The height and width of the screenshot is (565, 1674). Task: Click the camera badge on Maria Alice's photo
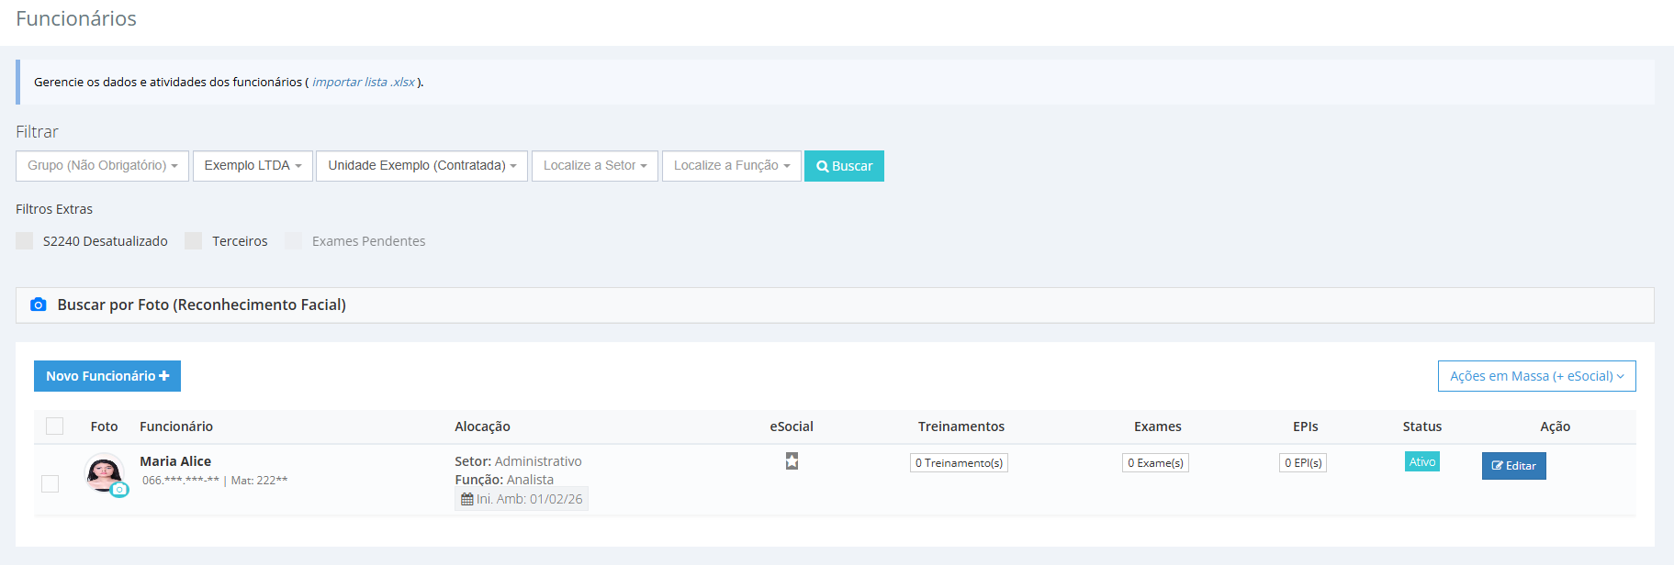[x=119, y=490]
